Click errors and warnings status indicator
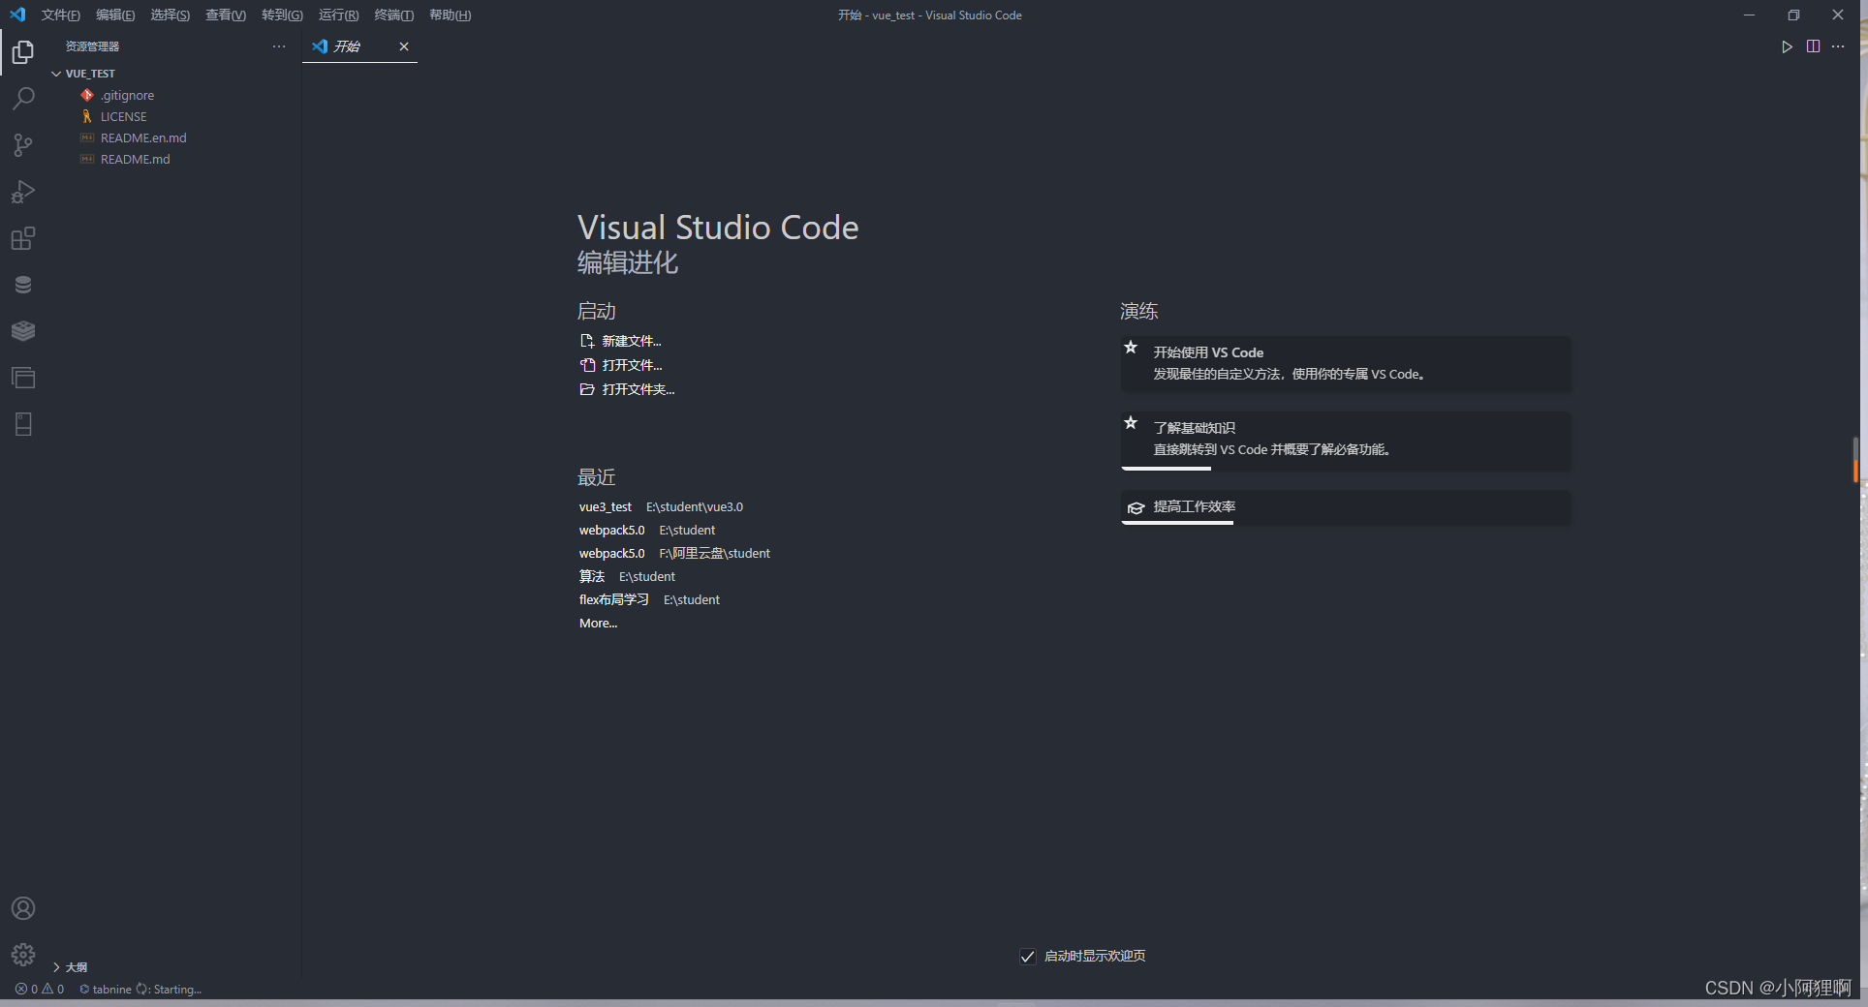This screenshot has height=1007, width=1868. [40, 990]
